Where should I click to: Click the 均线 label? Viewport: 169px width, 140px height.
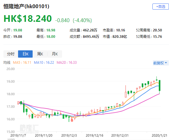click(7, 63)
